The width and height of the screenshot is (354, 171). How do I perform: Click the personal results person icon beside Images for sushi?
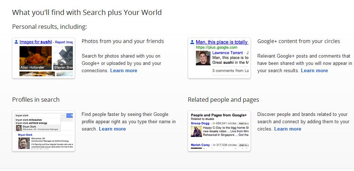16,42
